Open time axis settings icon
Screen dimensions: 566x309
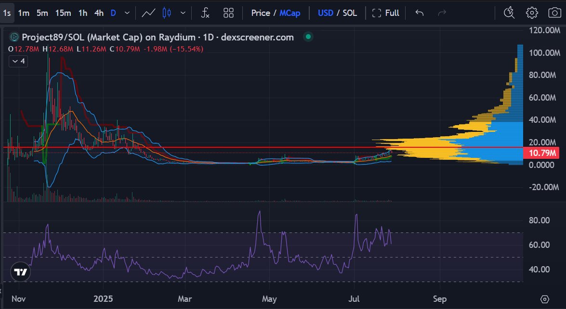click(545, 299)
